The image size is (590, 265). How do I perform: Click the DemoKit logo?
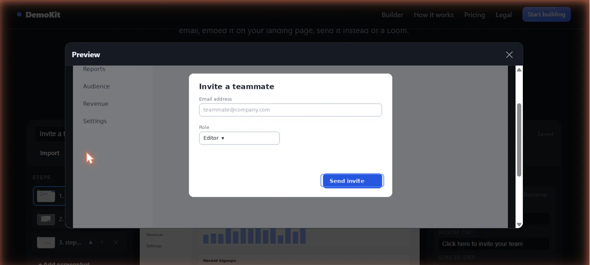(39, 15)
